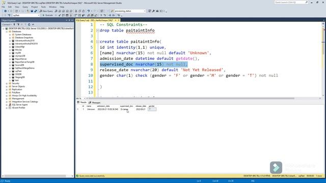The width and height of the screenshot is (326, 183).
Task: Click the Comment out selected lines icon
Action: [101, 15]
